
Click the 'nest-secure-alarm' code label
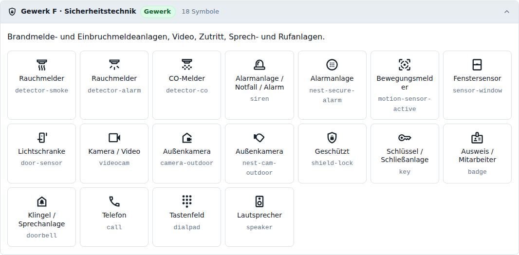(x=332, y=95)
